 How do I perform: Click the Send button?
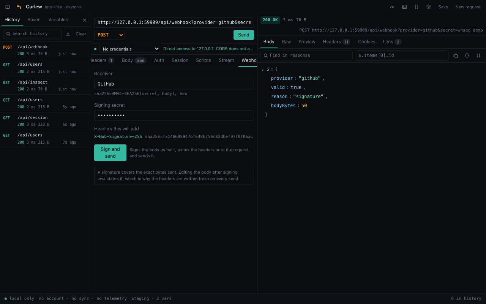pyautogui.click(x=244, y=35)
